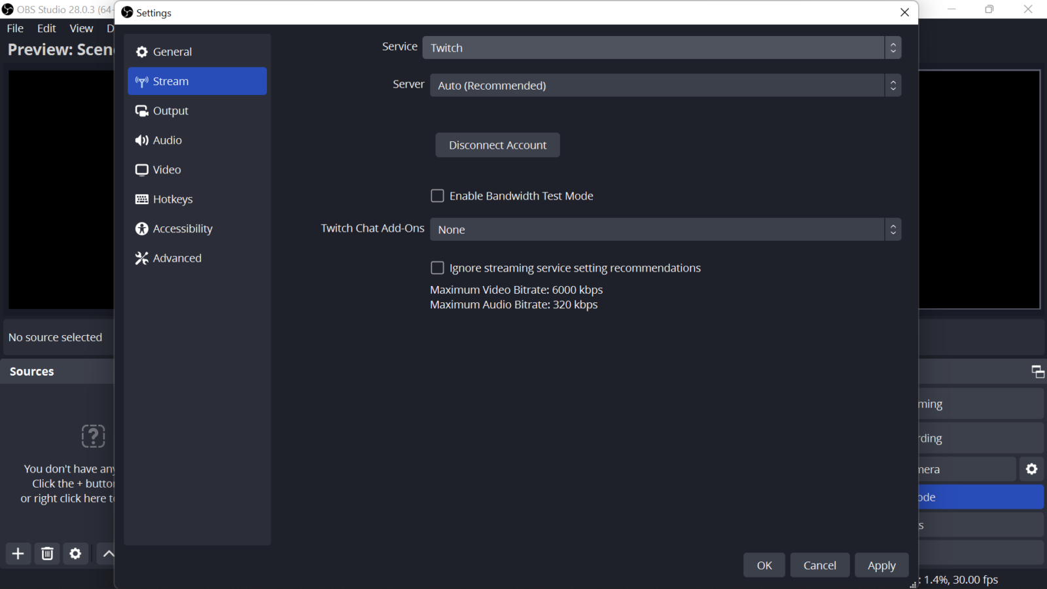The width and height of the screenshot is (1047, 589).
Task: Click the No source selected label
Action: tap(56, 338)
